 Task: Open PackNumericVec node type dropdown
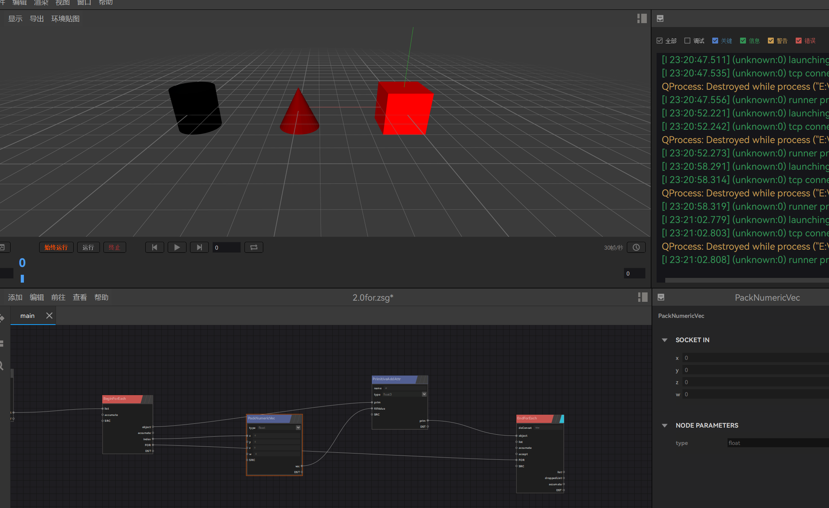point(298,428)
